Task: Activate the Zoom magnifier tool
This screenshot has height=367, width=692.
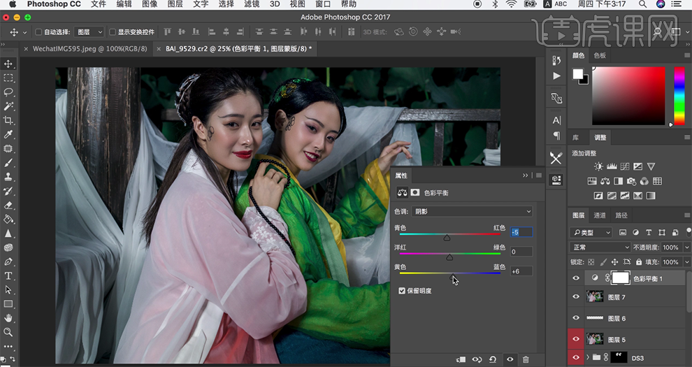Action: tap(8, 332)
